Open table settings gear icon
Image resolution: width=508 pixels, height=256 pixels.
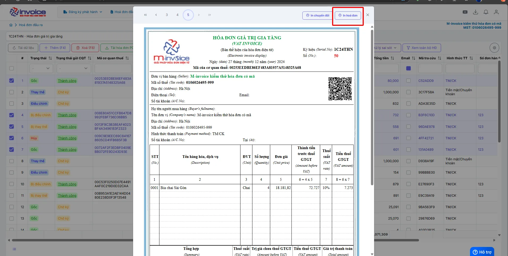pos(494,48)
